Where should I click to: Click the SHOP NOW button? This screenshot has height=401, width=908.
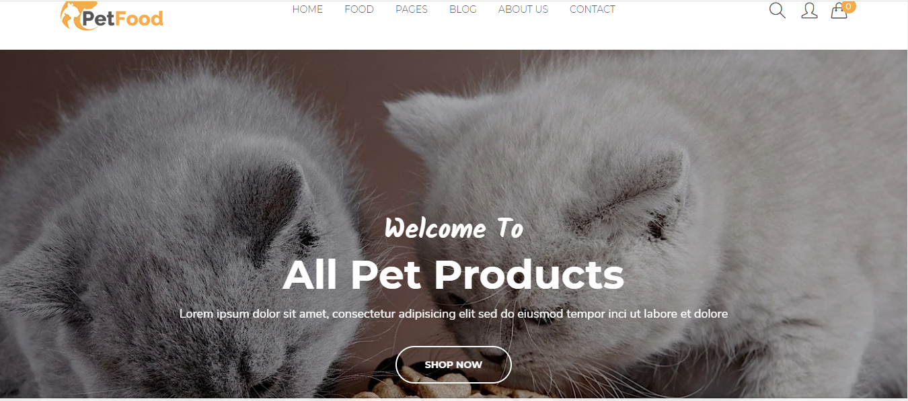tap(453, 365)
